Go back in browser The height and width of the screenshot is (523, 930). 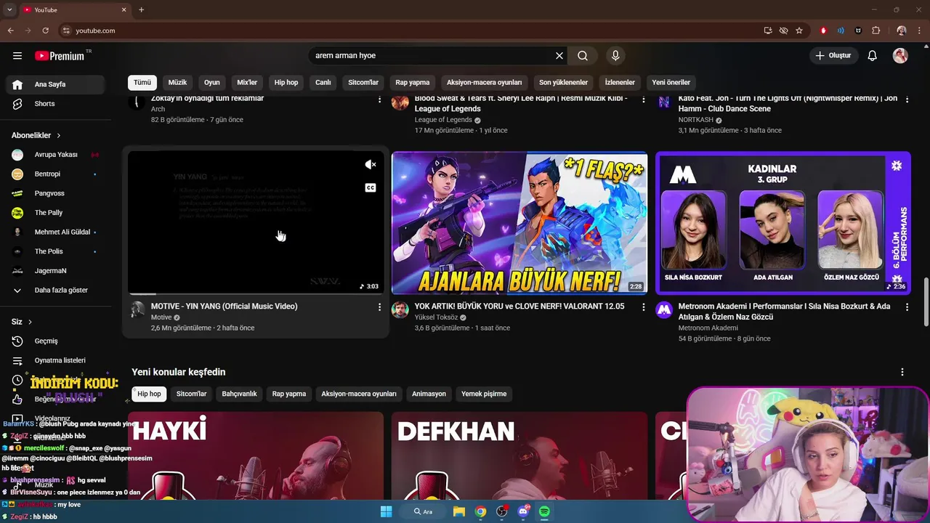point(10,31)
